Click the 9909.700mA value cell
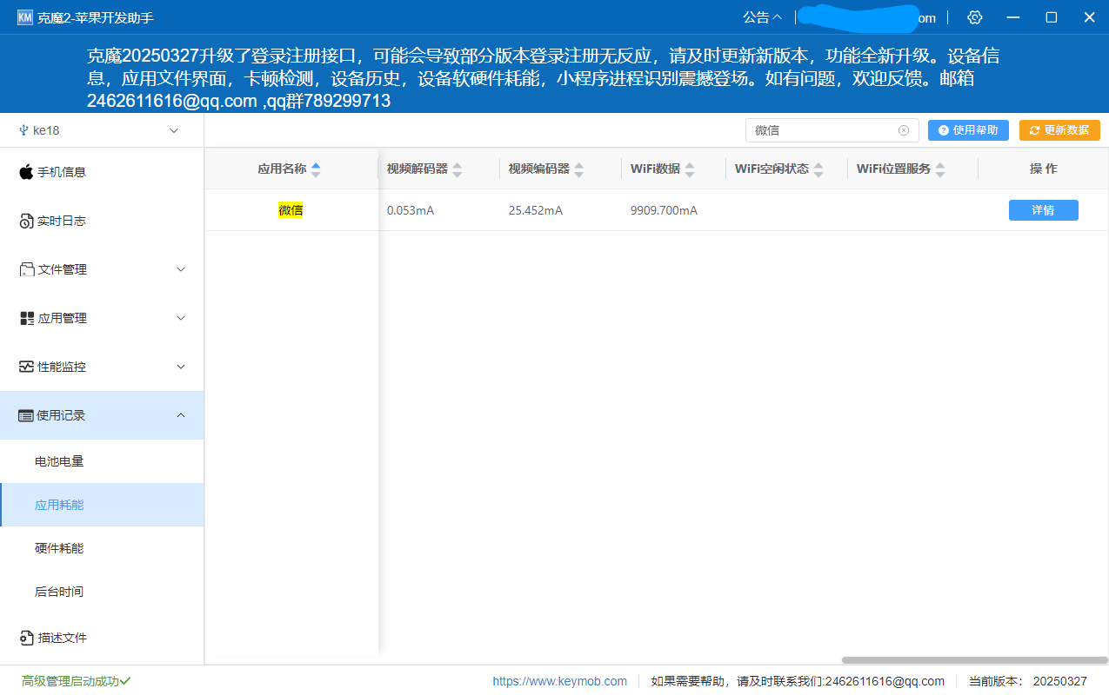The height and width of the screenshot is (695, 1109). [664, 210]
